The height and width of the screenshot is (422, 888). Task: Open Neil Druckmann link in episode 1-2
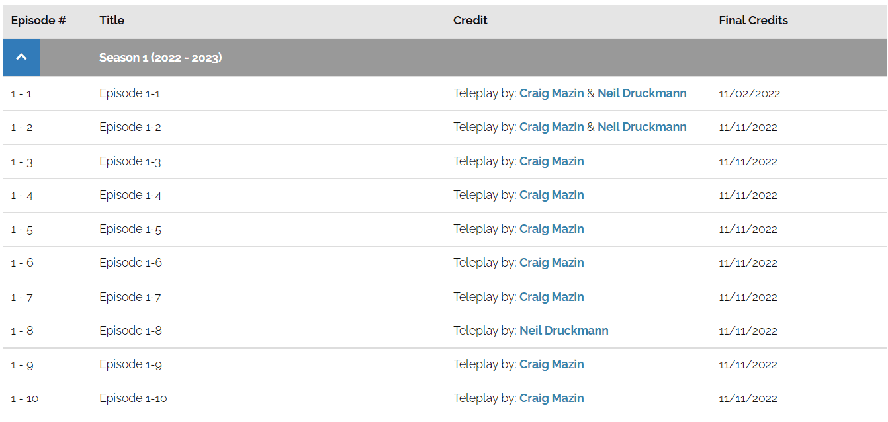point(642,127)
